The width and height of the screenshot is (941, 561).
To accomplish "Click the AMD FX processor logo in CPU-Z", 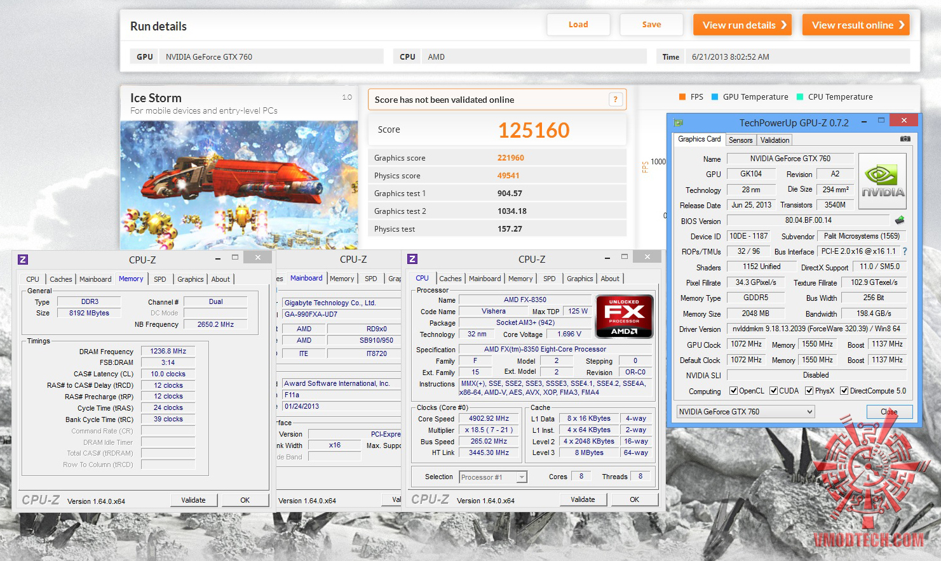I will [x=625, y=316].
